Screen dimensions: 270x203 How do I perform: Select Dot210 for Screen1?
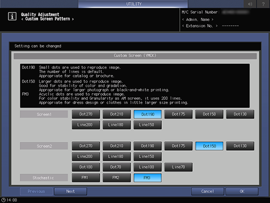(116, 114)
